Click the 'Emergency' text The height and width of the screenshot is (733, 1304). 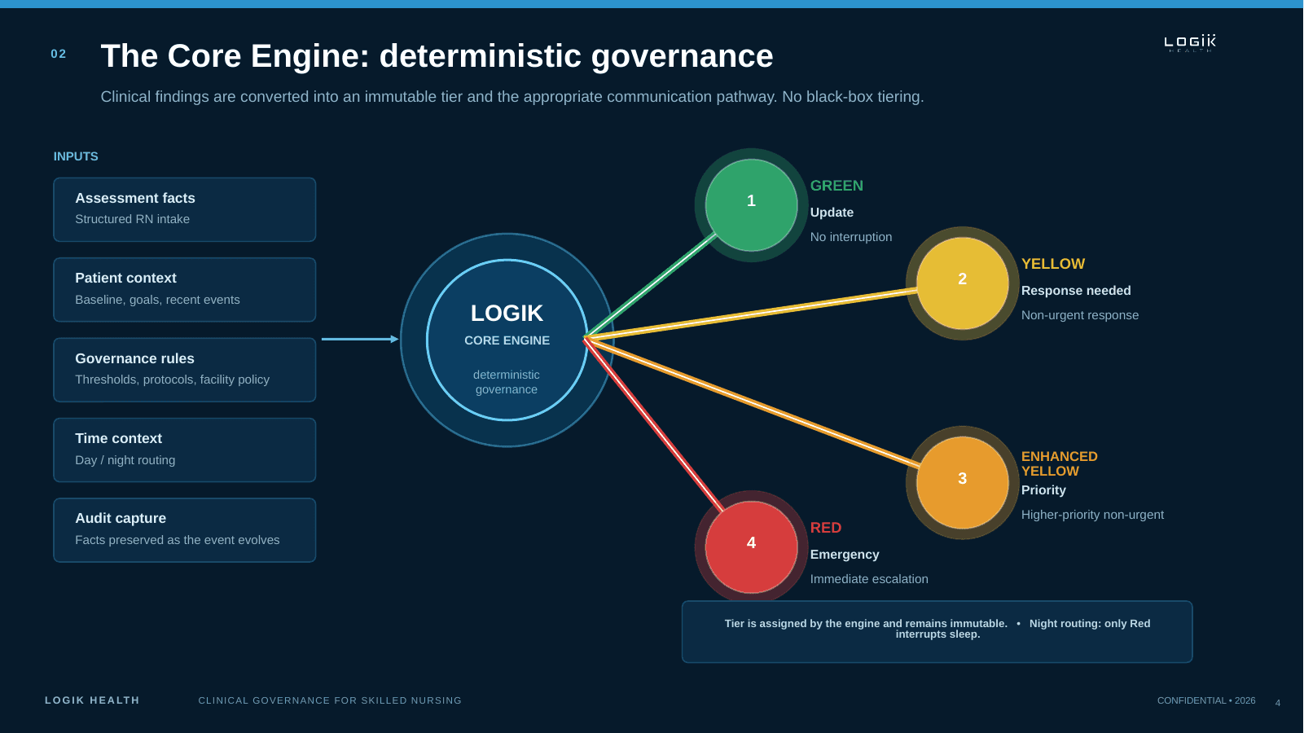click(x=845, y=555)
